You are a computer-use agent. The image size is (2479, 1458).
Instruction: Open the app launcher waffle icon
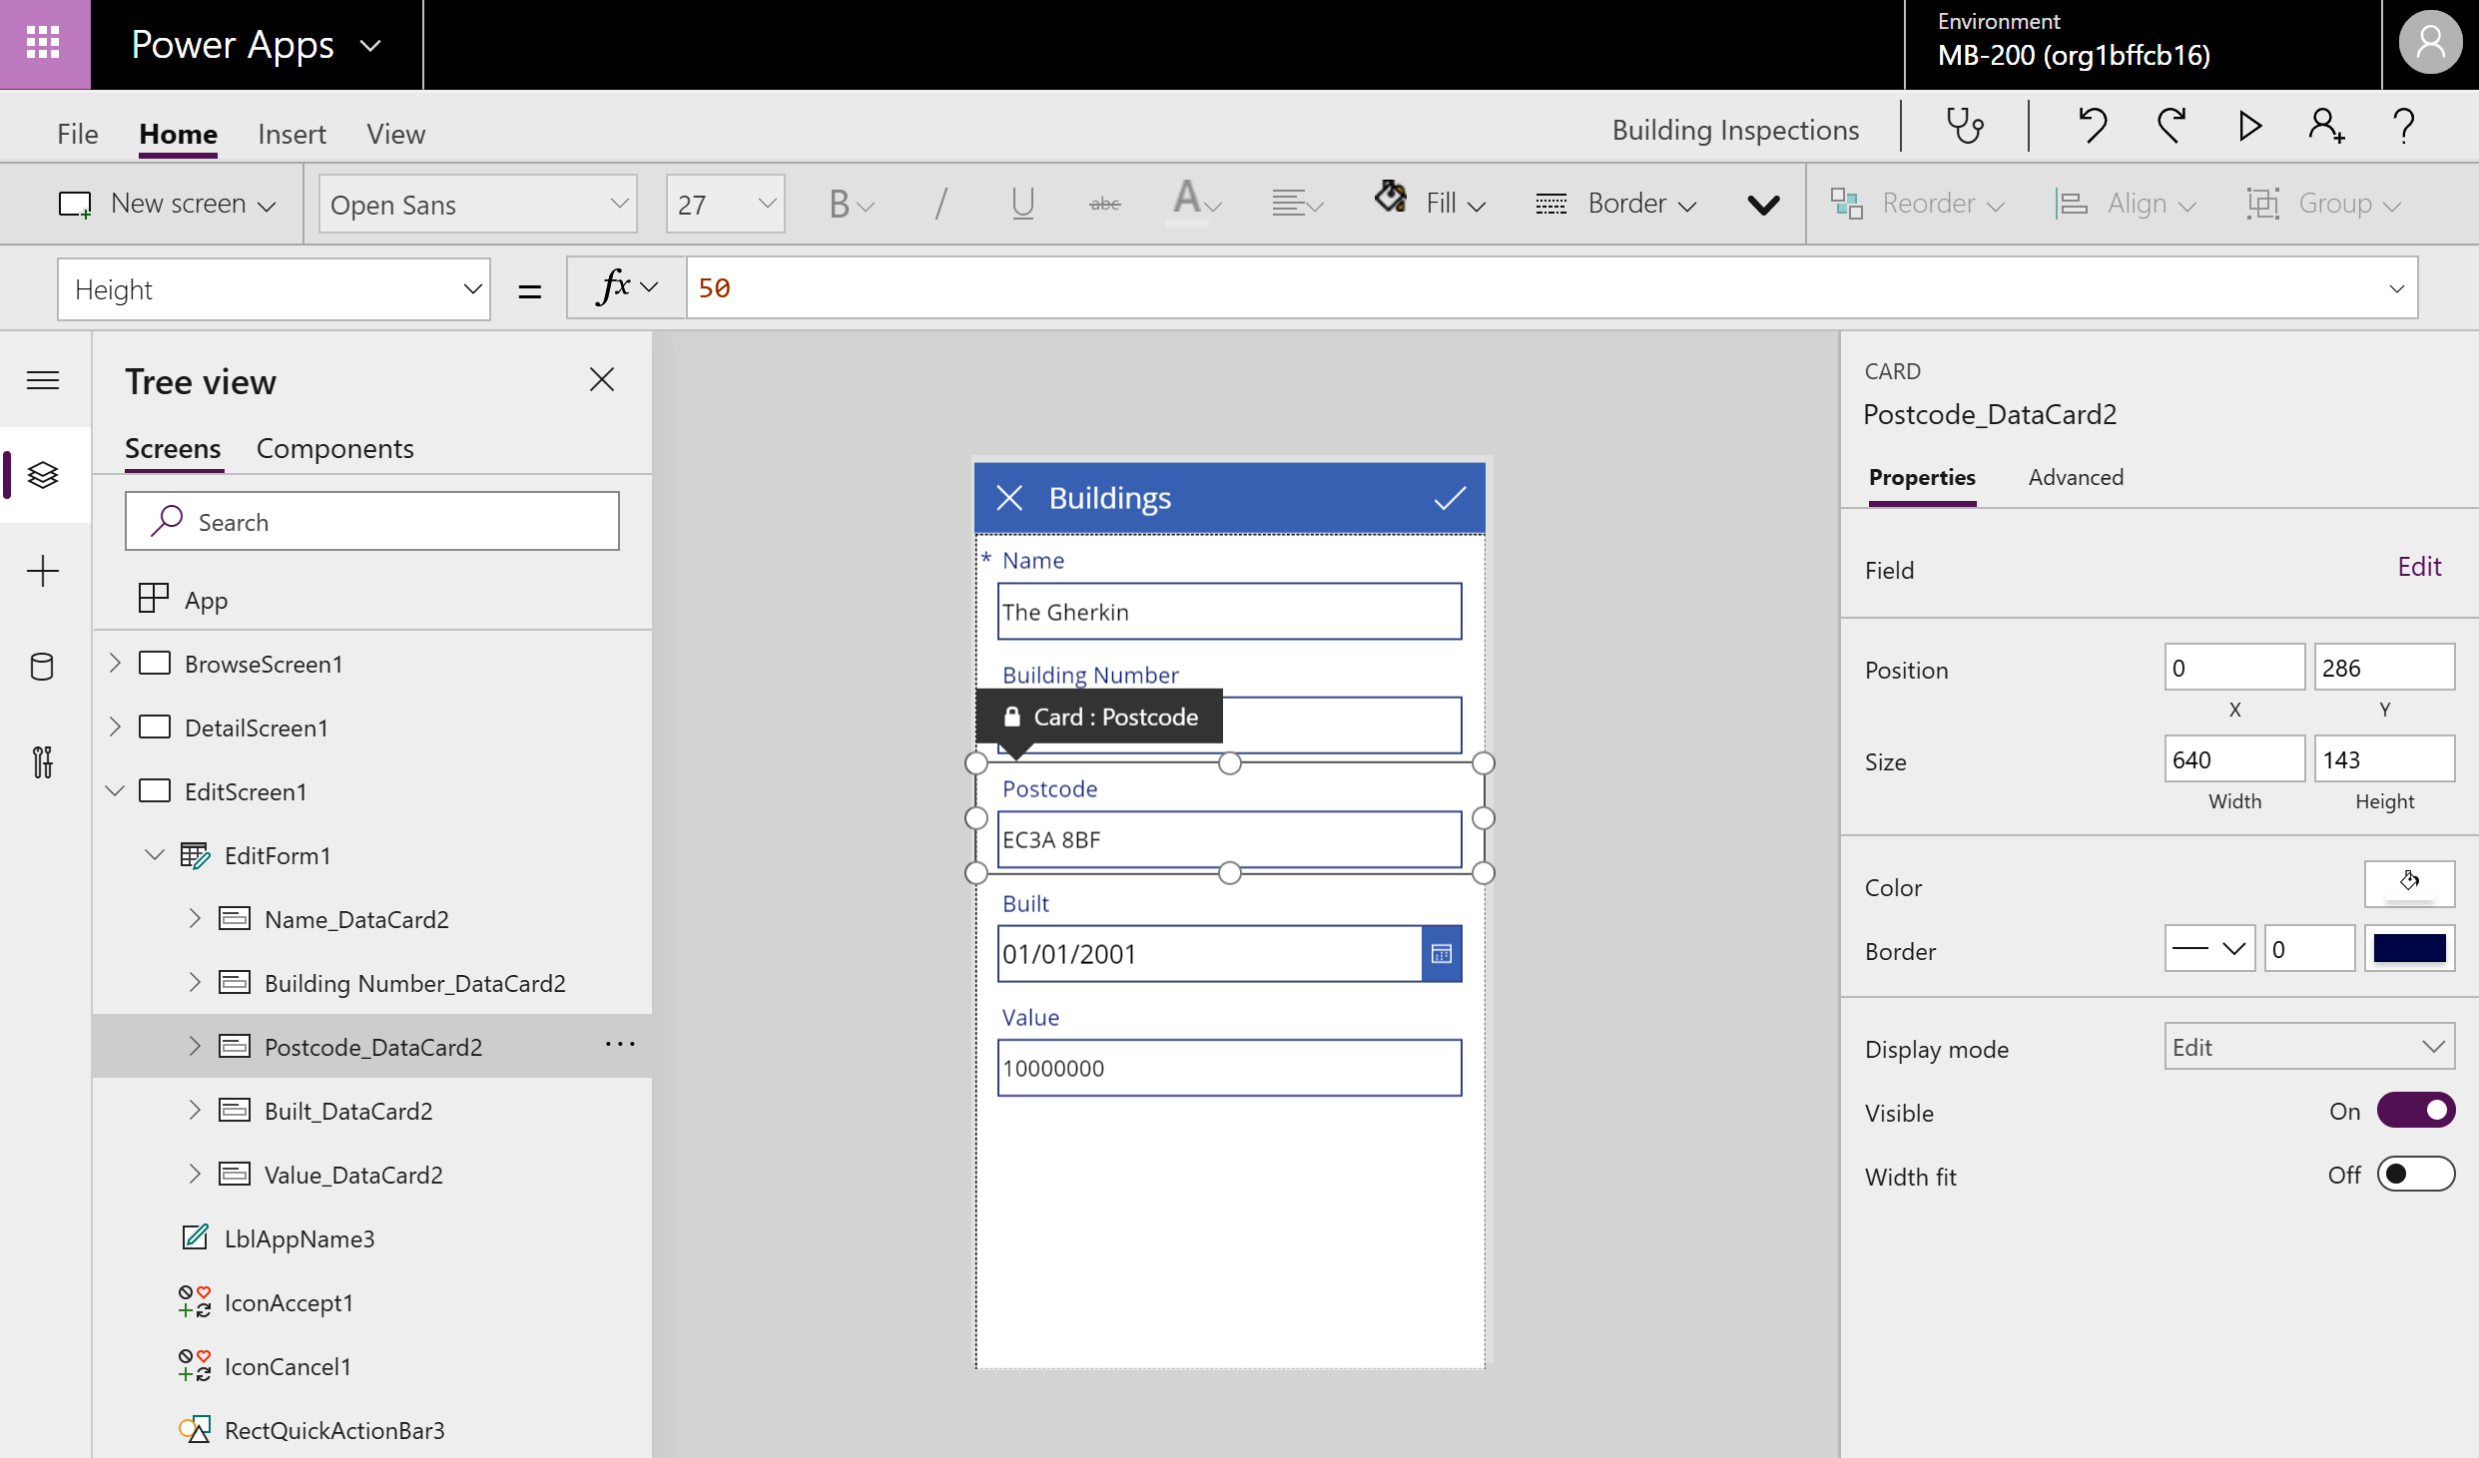click(43, 43)
